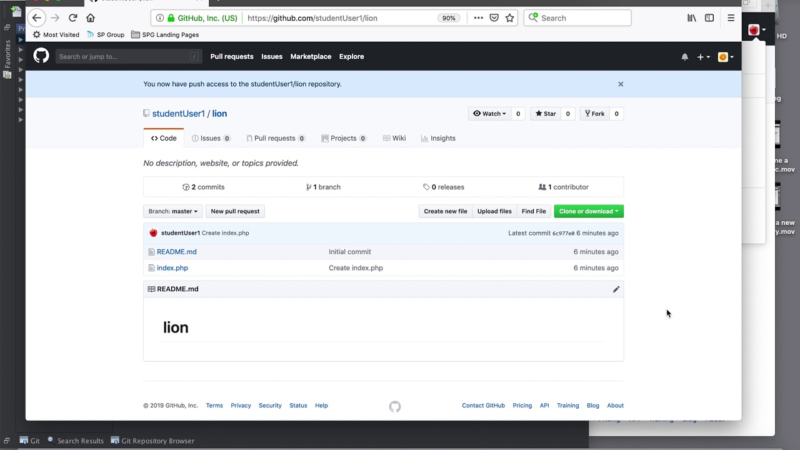800x450 pixels.
Task: Open the SP Group bookmark
Action: 105,35
